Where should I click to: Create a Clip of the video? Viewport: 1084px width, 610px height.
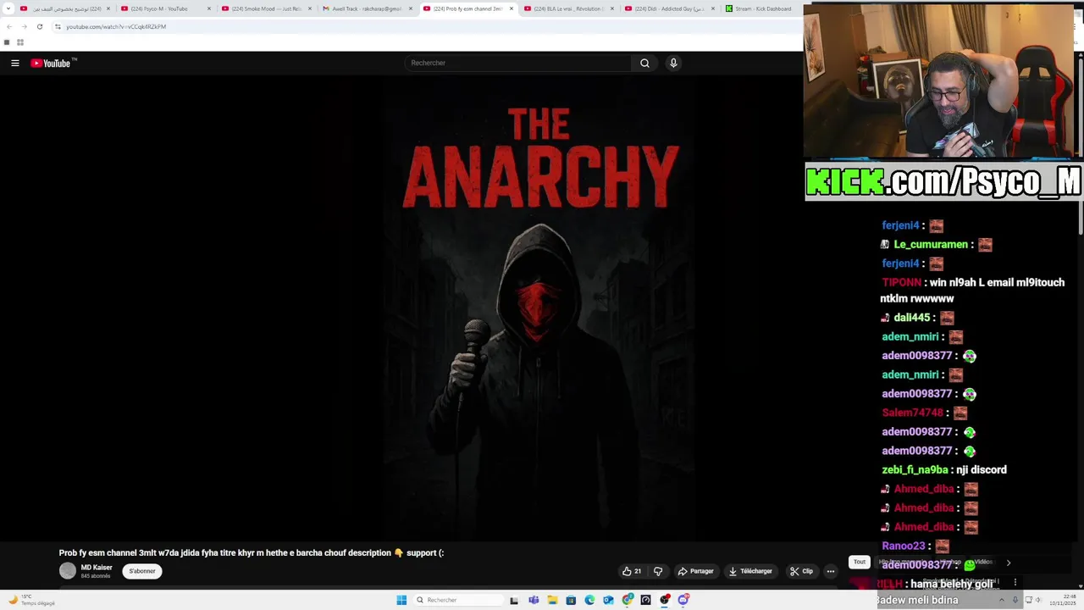point(801,571)
